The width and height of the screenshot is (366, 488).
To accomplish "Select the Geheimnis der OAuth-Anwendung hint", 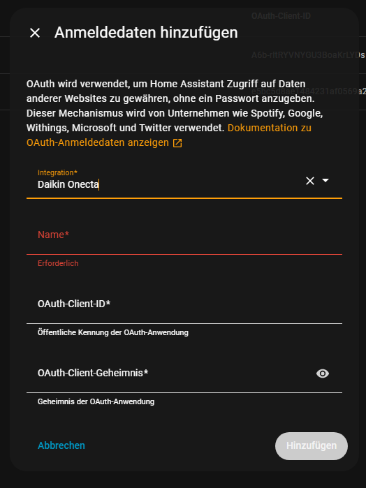I will click(x=96, y=401).
